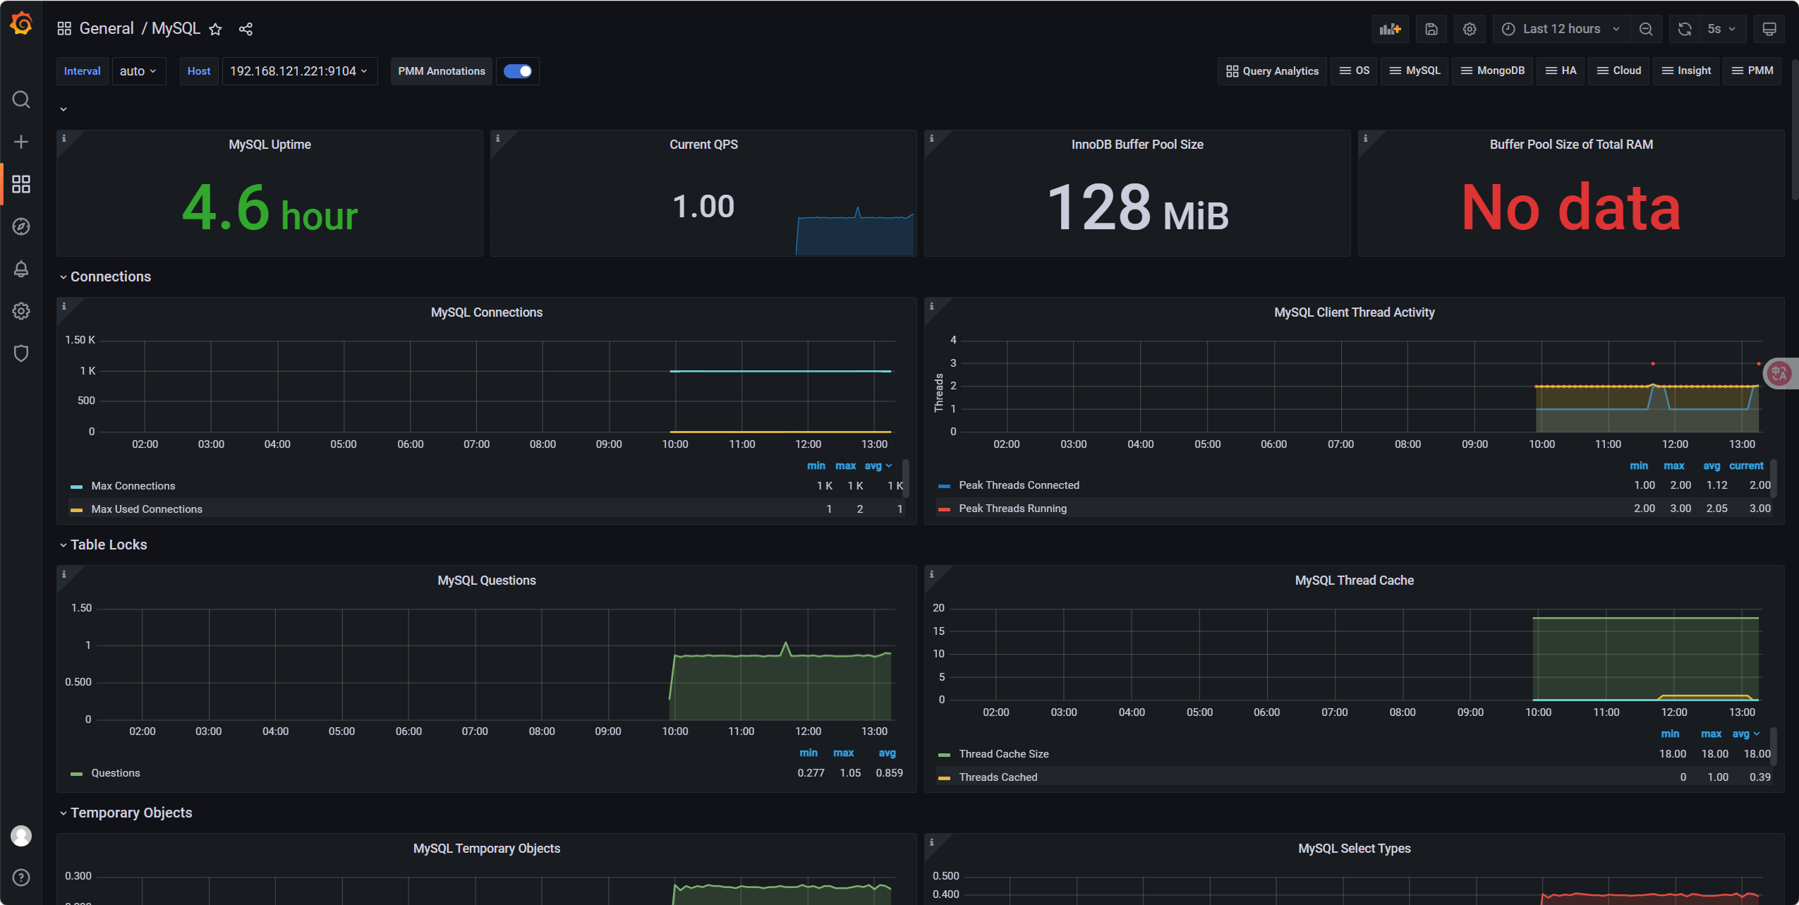Click info icon on MySQL Thread Cache panel
Viewport: 1799px width, 905px height.
pos(932,574)
